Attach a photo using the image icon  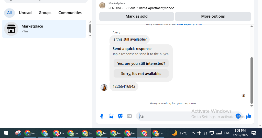click(x=111, y=116)
